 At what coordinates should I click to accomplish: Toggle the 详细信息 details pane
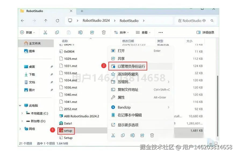[205, 32]
